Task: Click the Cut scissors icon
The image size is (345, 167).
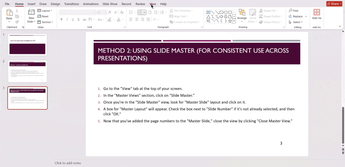Action: coord(17,11)
